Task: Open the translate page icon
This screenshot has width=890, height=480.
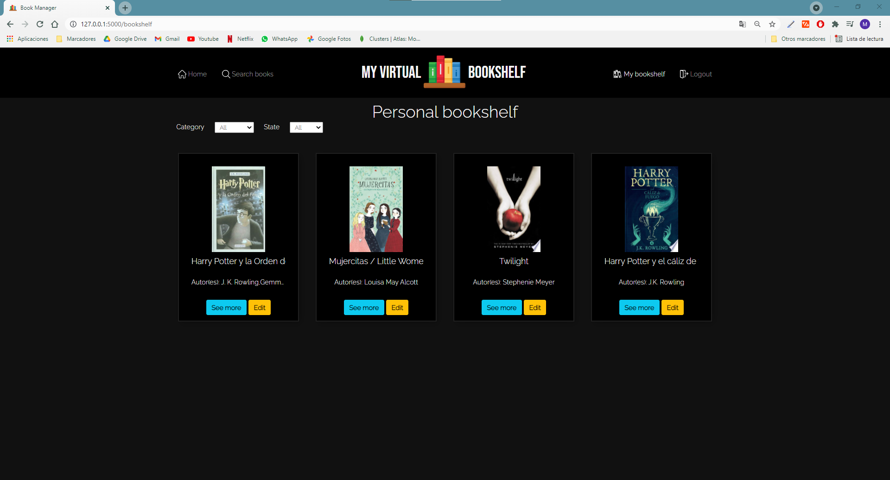Action: [x=743, y=24]
